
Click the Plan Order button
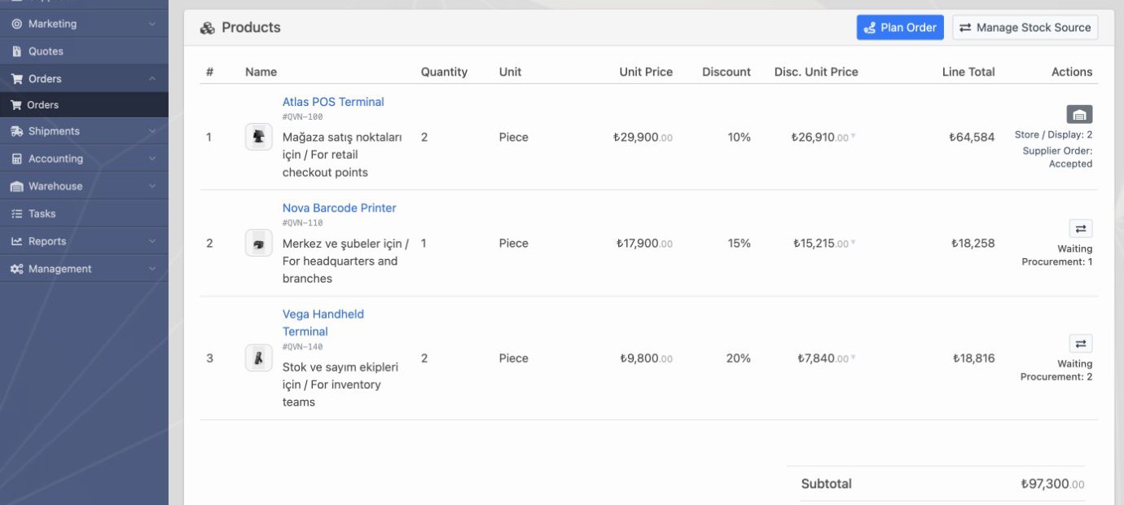pos(900,27)
